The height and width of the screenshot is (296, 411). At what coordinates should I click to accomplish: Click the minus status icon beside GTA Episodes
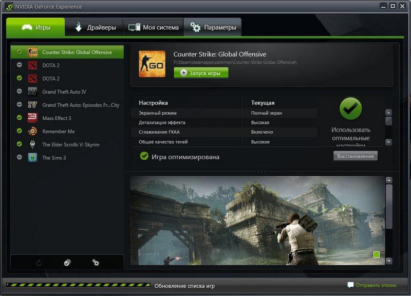pos(20,104)
